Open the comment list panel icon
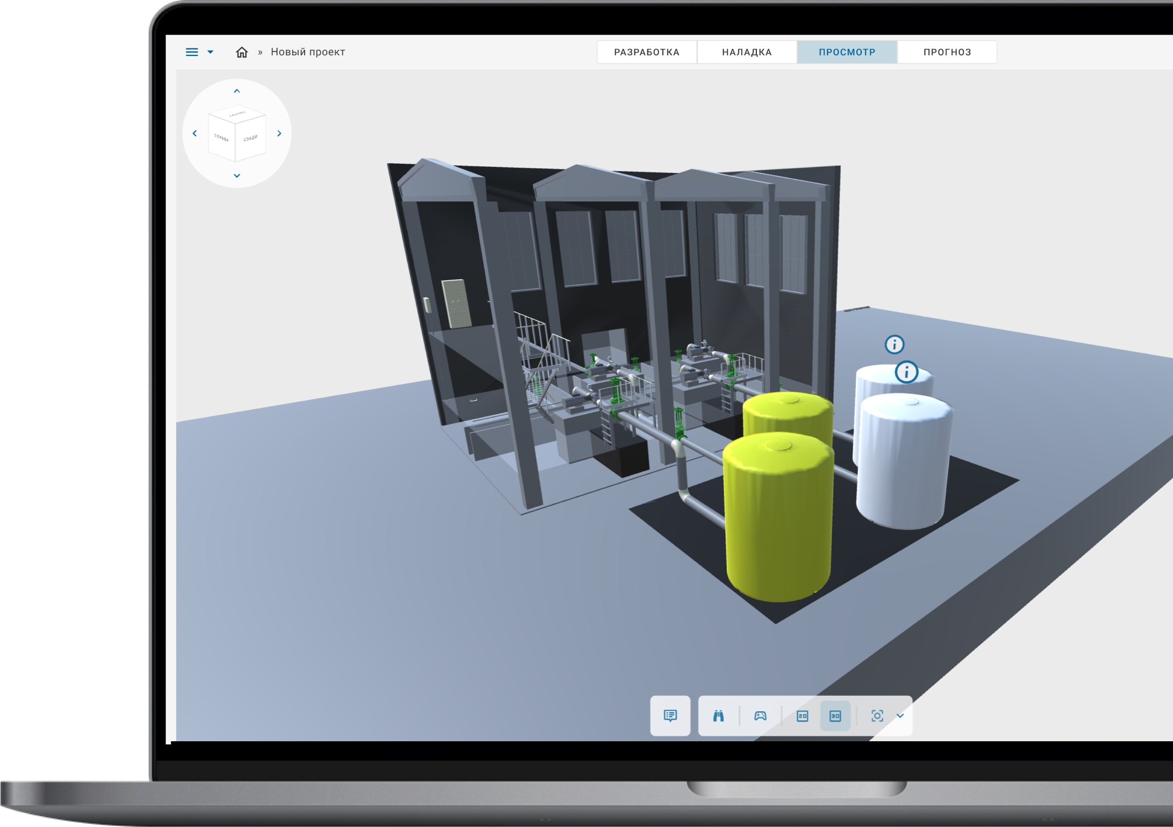 pos(670,715)
